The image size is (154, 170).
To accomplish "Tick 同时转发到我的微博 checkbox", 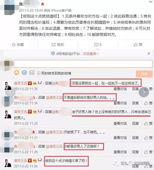I will click(39, 73).
